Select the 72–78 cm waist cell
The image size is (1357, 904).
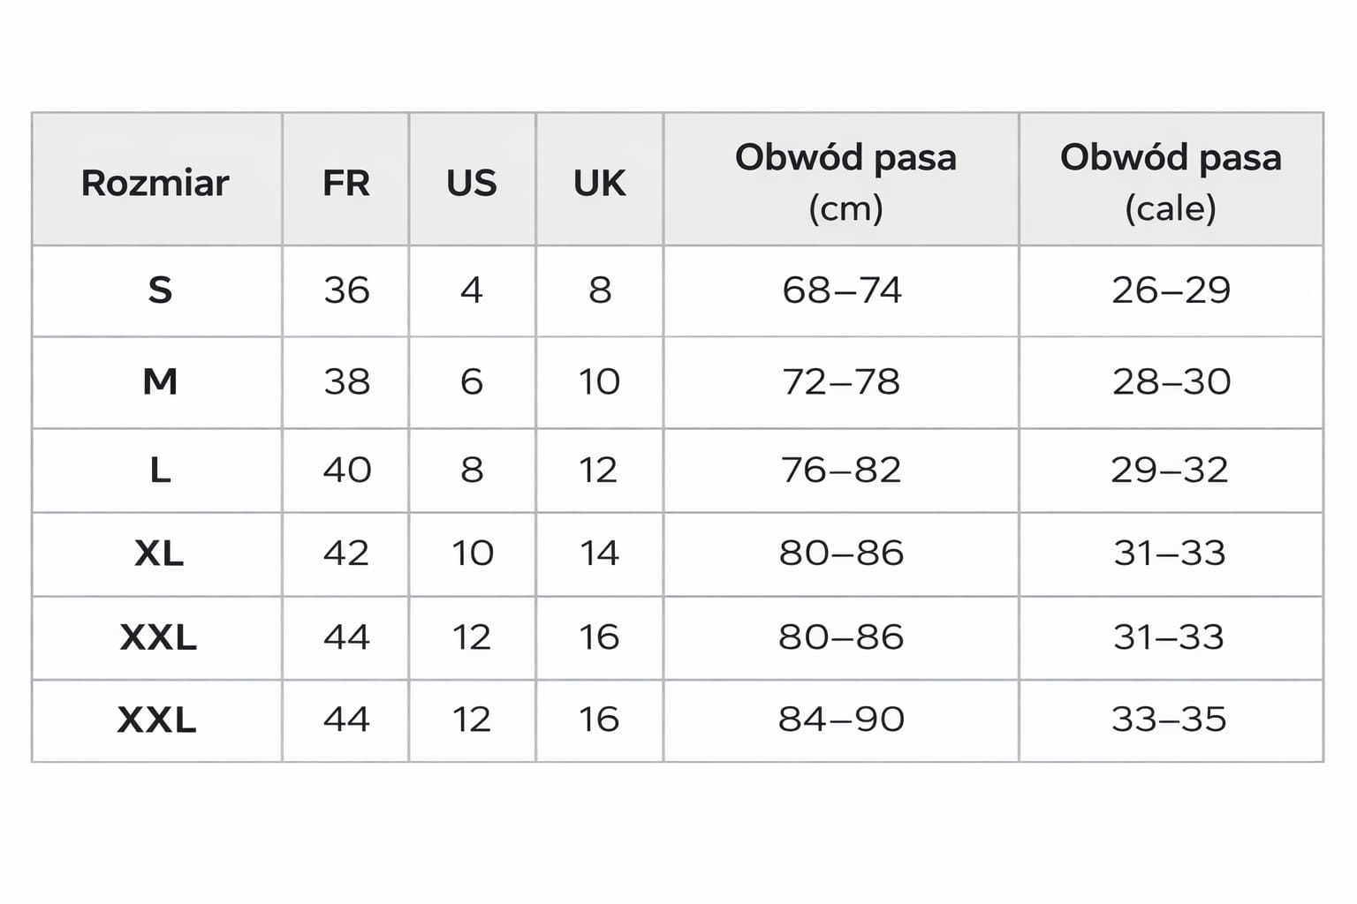click(x=841, y=381)
